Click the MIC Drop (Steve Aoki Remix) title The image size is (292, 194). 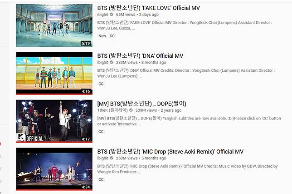click(170, 152)
